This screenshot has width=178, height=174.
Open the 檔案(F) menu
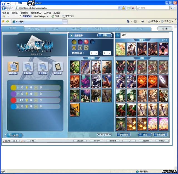click(6, 13)
